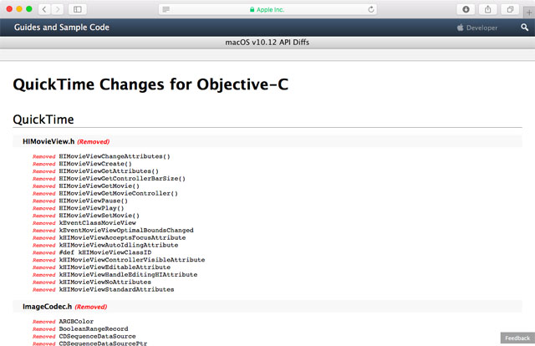Open the Downloads button in toolbar
The width and height of the screenshot is (535, 346).
tap(466, 9)
